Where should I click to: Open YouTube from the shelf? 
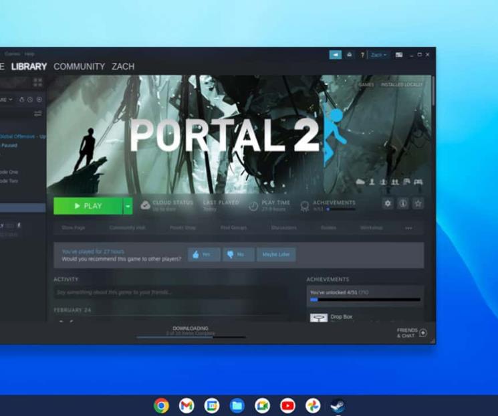tap(287, 405)
